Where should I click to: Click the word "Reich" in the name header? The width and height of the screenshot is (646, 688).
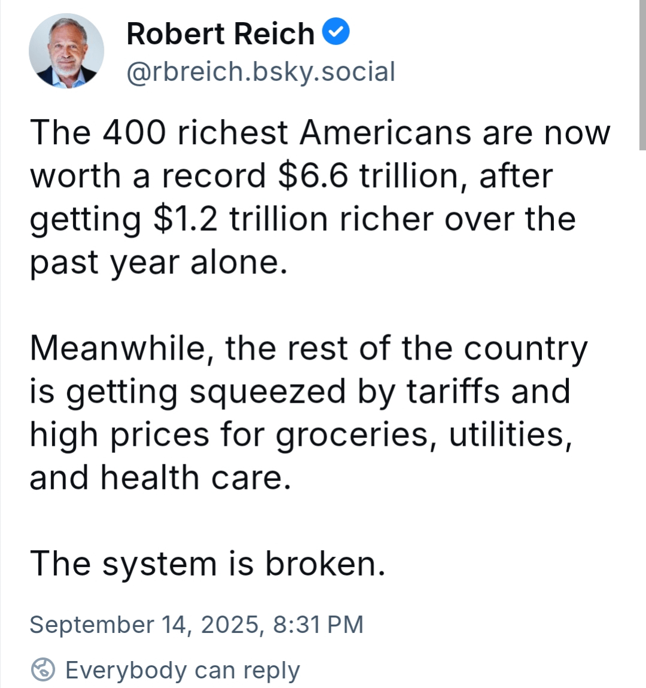(274, 34)
